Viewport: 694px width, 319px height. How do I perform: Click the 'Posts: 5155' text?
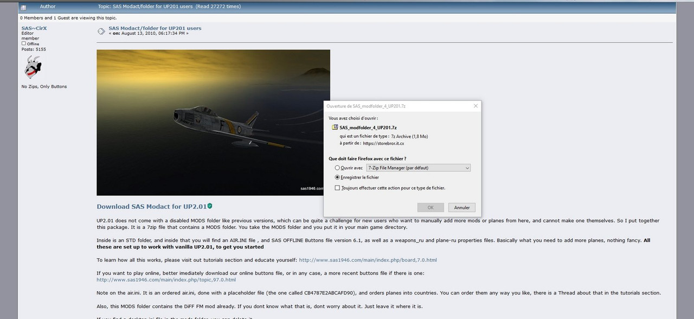(x=34, y=49)
